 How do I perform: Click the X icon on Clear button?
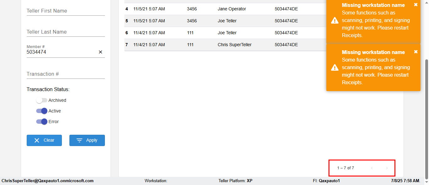pos(37,140)
